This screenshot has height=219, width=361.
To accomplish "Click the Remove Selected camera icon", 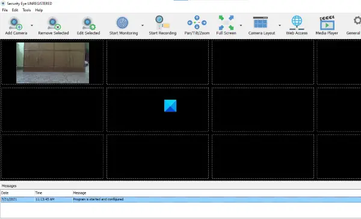I will [x=54, y=25].
